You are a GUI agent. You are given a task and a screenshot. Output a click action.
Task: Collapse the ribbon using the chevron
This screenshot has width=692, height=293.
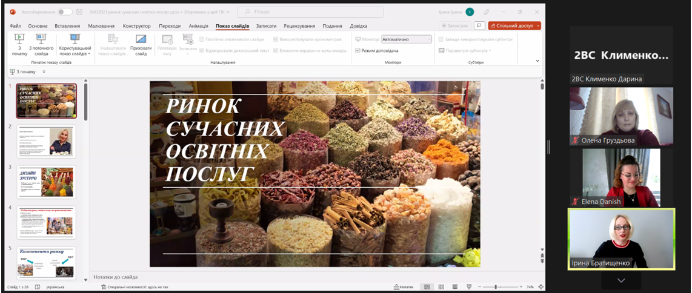coord(537,61)
